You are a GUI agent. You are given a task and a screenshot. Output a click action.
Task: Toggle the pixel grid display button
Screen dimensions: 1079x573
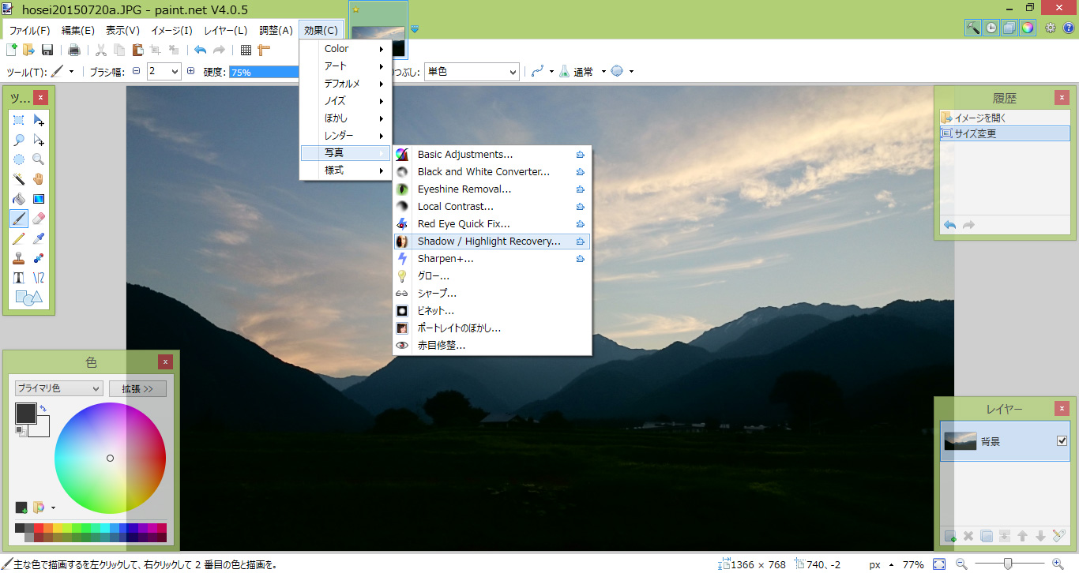(x=246, y=51)
